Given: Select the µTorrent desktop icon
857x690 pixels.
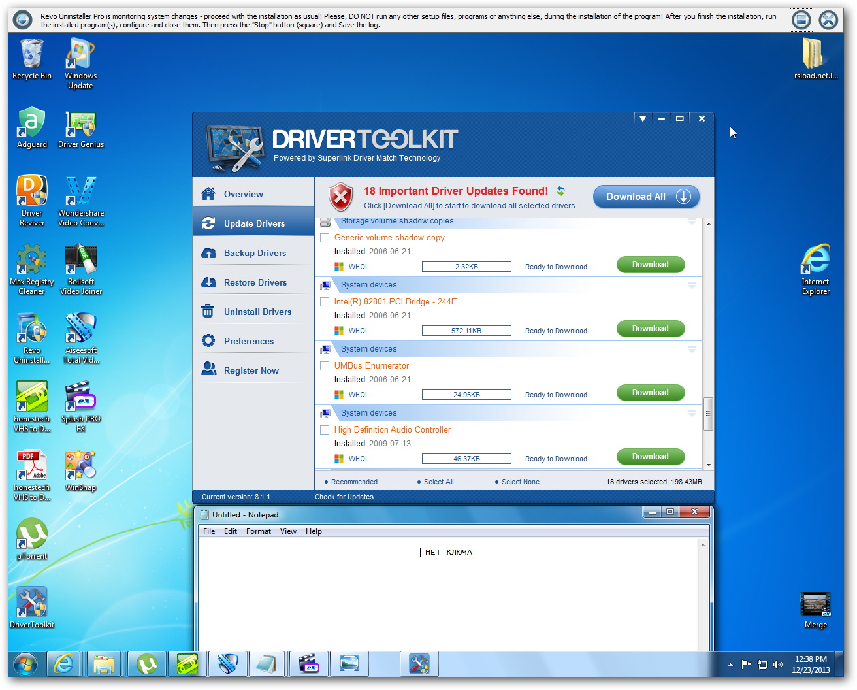Looking at the screenshot, I should (x=31, y=540).
